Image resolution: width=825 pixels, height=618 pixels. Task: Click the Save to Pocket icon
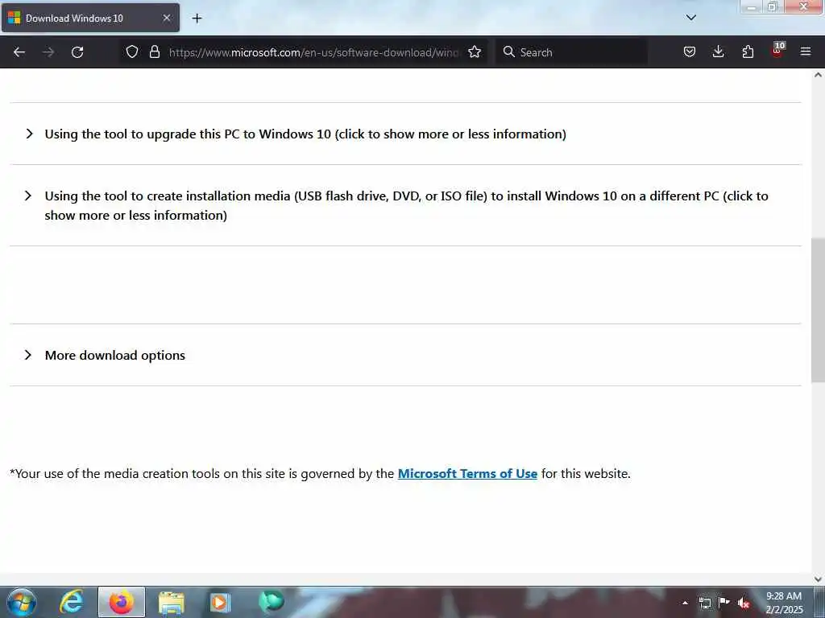(690, 52)
